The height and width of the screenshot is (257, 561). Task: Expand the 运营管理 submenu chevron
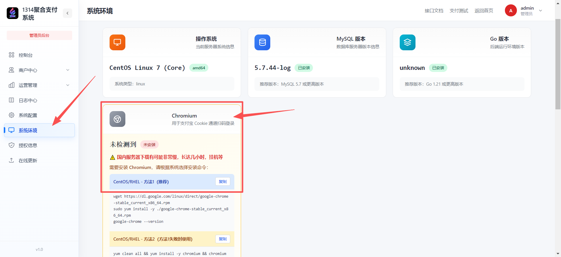pyautogui.click(x=68, y=85)
